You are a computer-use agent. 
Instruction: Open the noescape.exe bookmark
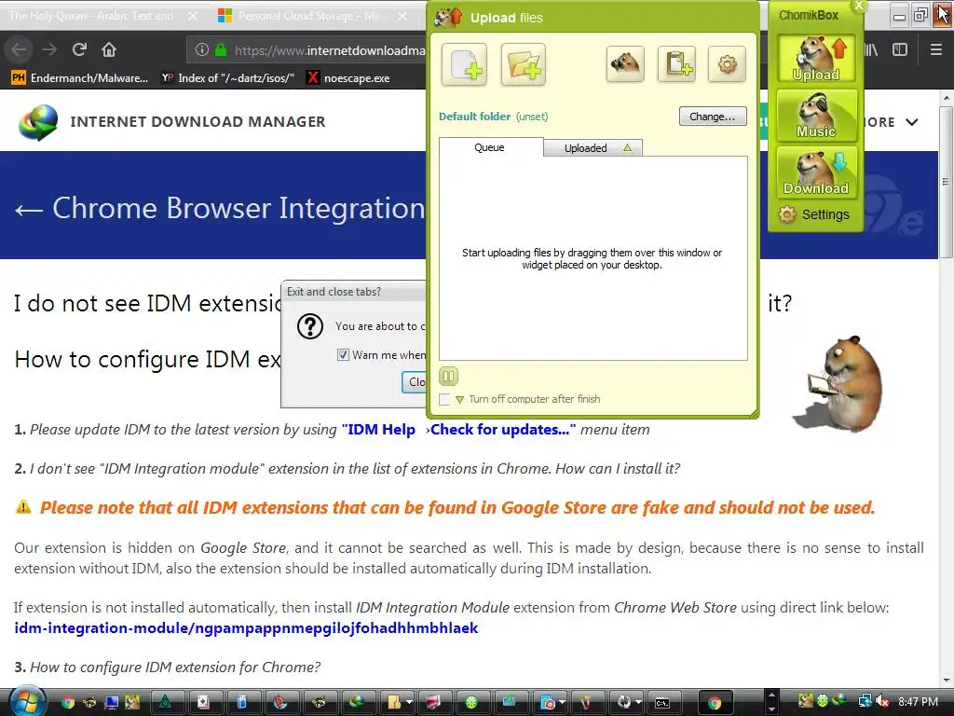pos(348,78)
